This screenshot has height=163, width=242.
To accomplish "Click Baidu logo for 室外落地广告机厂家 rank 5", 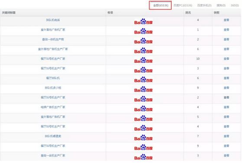I will click(144, 118).
